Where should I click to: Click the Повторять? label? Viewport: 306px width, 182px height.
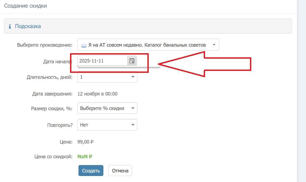(60, 125)
